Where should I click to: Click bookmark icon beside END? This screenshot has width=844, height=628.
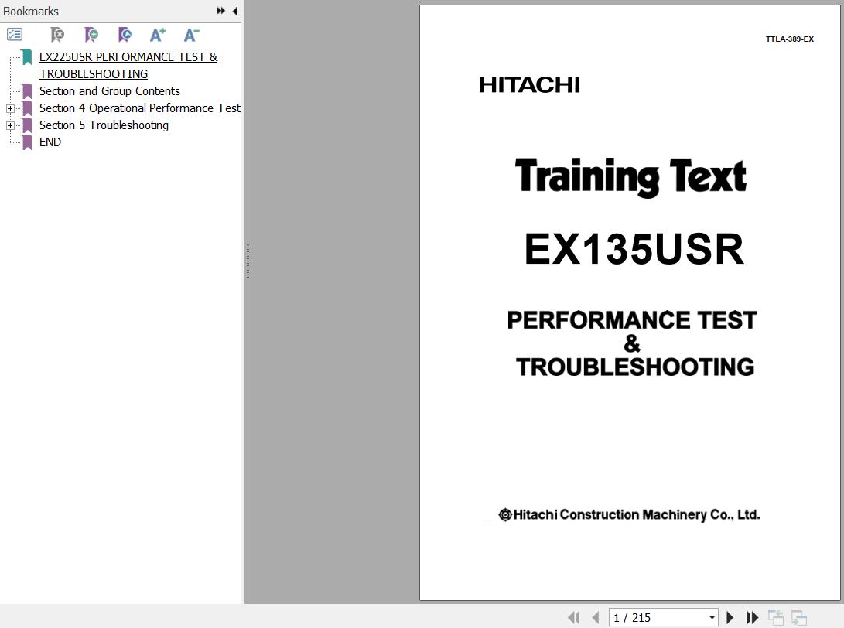(27, 142)
